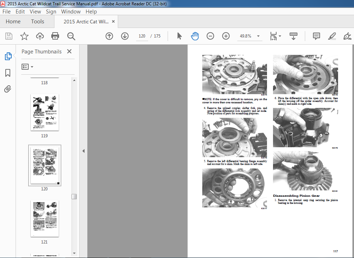The width and height of the screenshot is (354, 258).
Task: Click the fit page width icon
Action: point(273,36)
